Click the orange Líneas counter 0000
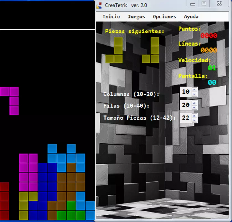 (x=209, y=50)
